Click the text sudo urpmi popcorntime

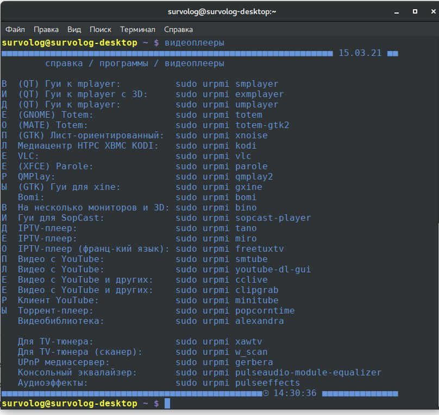(x=235, y=311)
